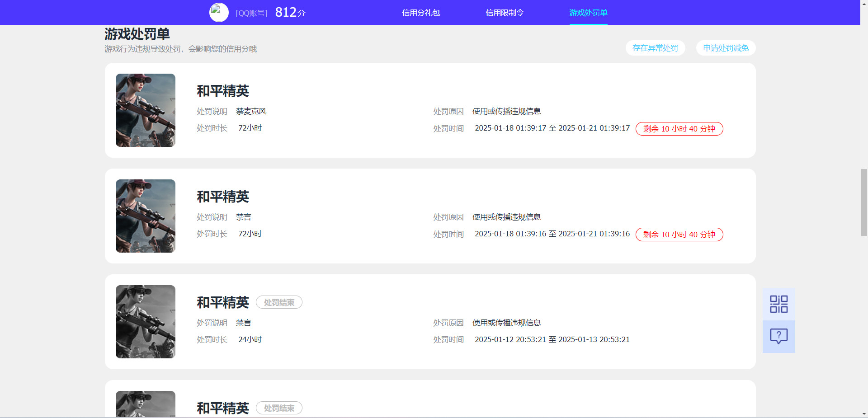Click thumbnail of the 禁麦克风 penalty card
Viewport: 868px width, 418px height.
(x=146, y=110)
